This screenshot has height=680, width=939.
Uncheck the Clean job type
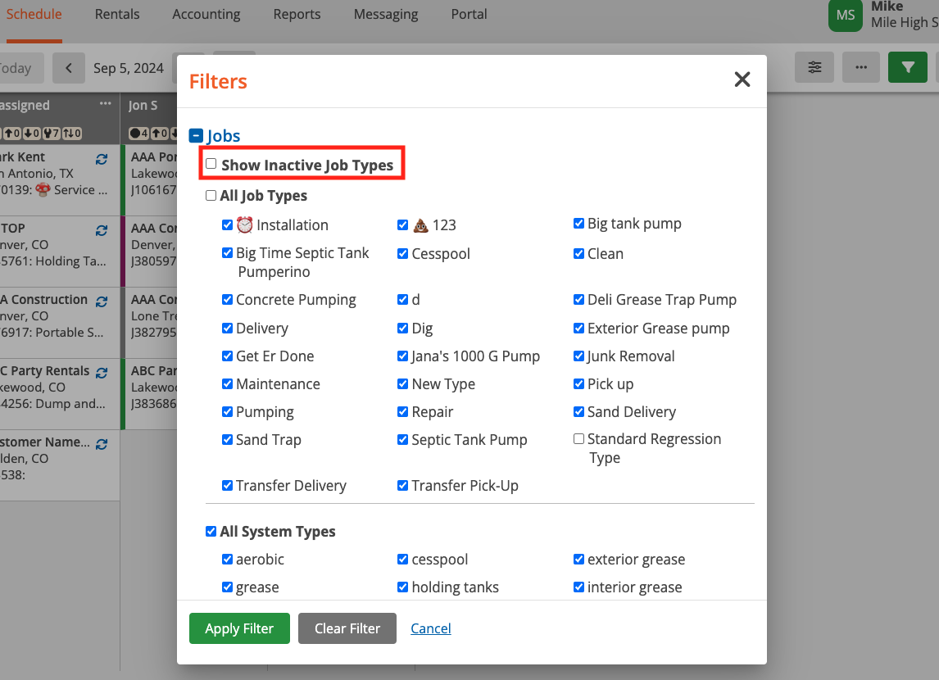pos(578,254)
